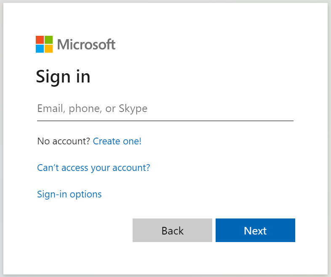
Task: Open the "Create one!" link
Action: pos(117,141)
